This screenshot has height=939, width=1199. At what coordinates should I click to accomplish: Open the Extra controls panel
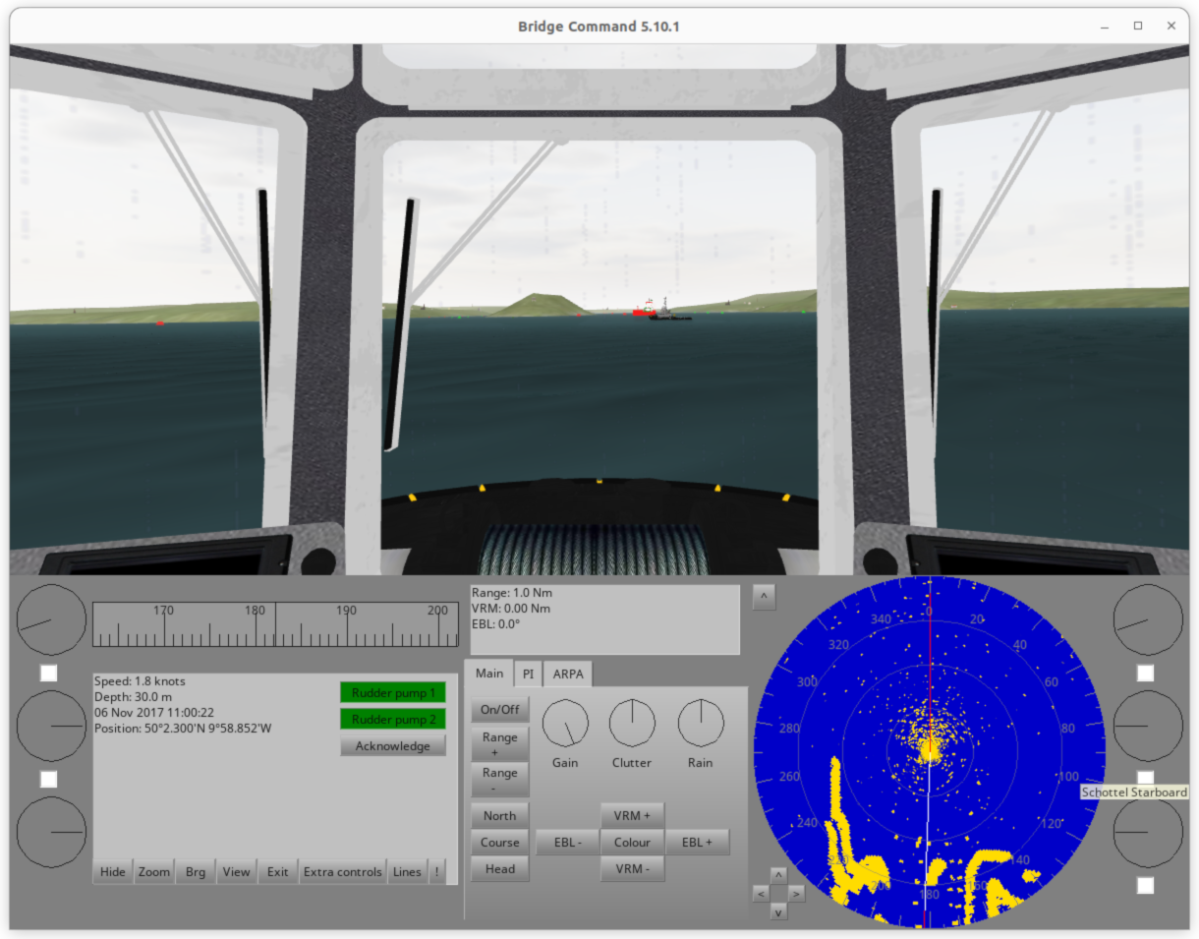tap(343, 871)
